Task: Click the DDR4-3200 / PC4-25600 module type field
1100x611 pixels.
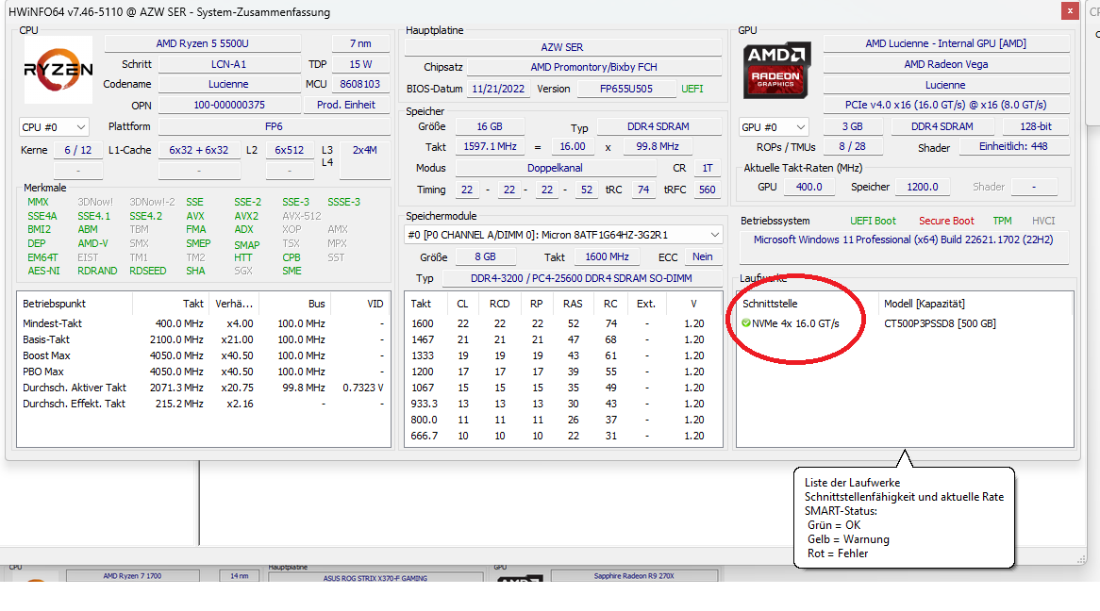Action: pos(581,278)
